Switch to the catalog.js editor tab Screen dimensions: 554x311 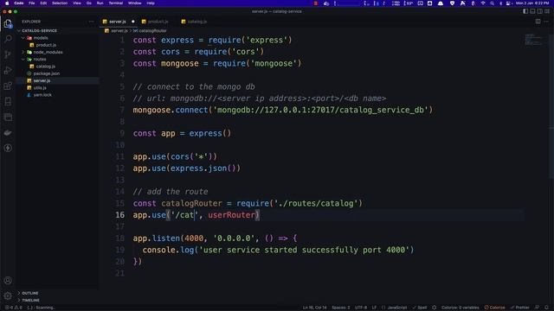[197, 22]
